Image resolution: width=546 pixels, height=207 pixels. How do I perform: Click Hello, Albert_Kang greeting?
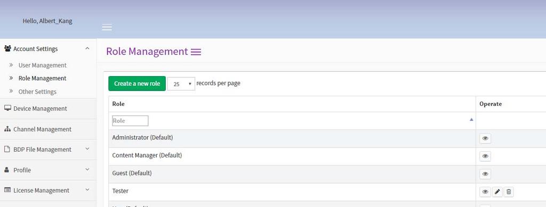point(47,21)
